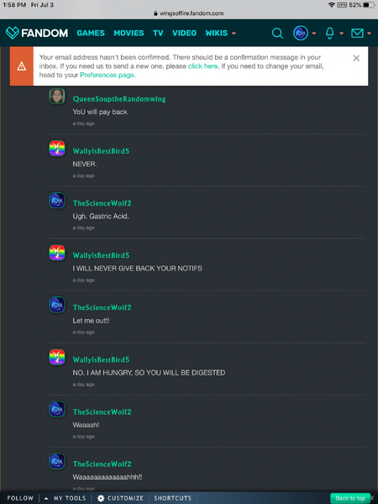Open the notifications bell icon

point(329,33)
